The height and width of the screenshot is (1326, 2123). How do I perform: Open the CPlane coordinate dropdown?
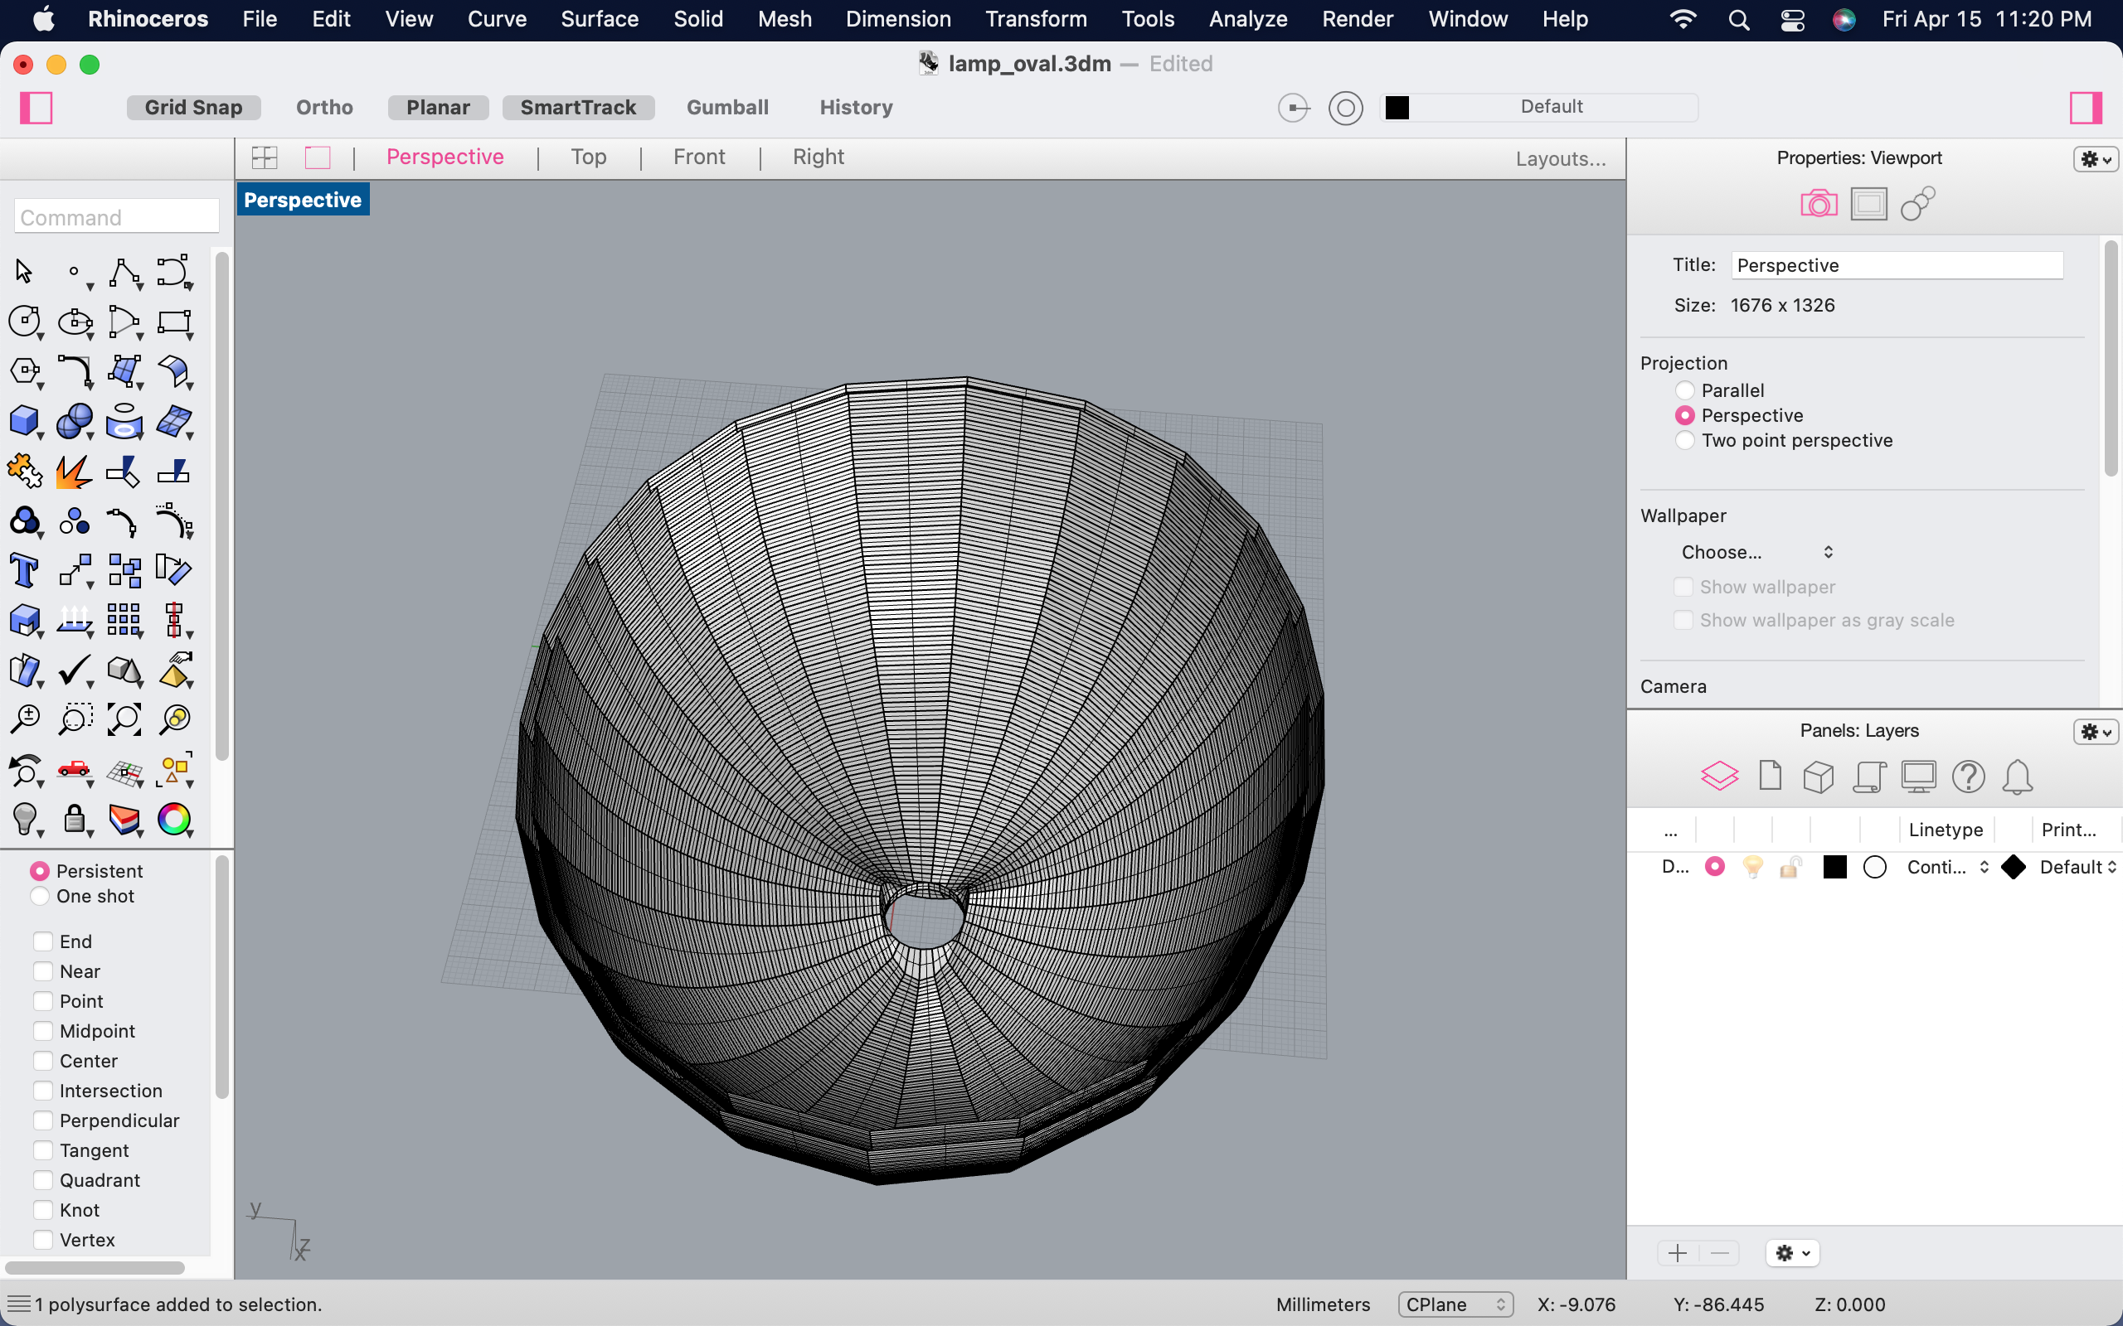click(x=1455, y=1304)
